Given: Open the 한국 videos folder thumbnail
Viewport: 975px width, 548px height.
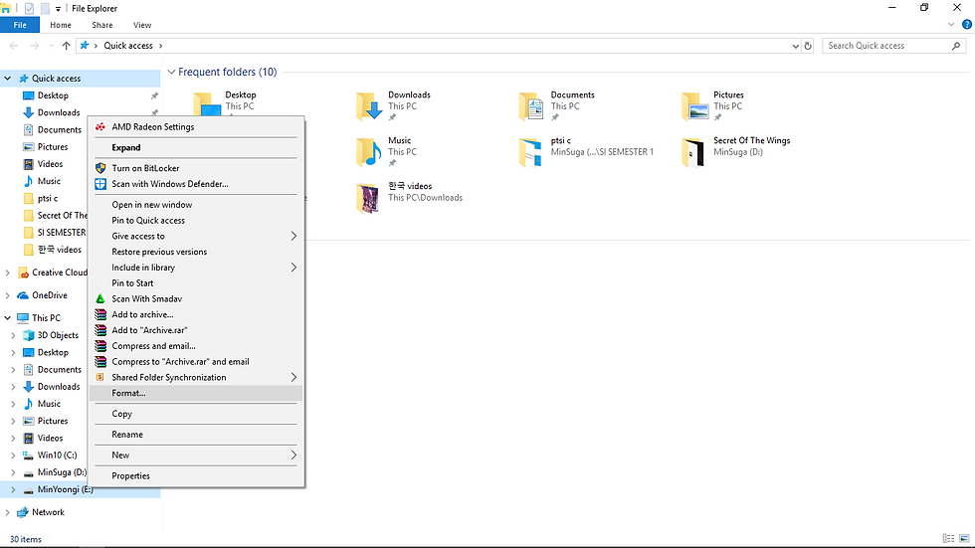Looking at the screenshot, I should (369, 198).
